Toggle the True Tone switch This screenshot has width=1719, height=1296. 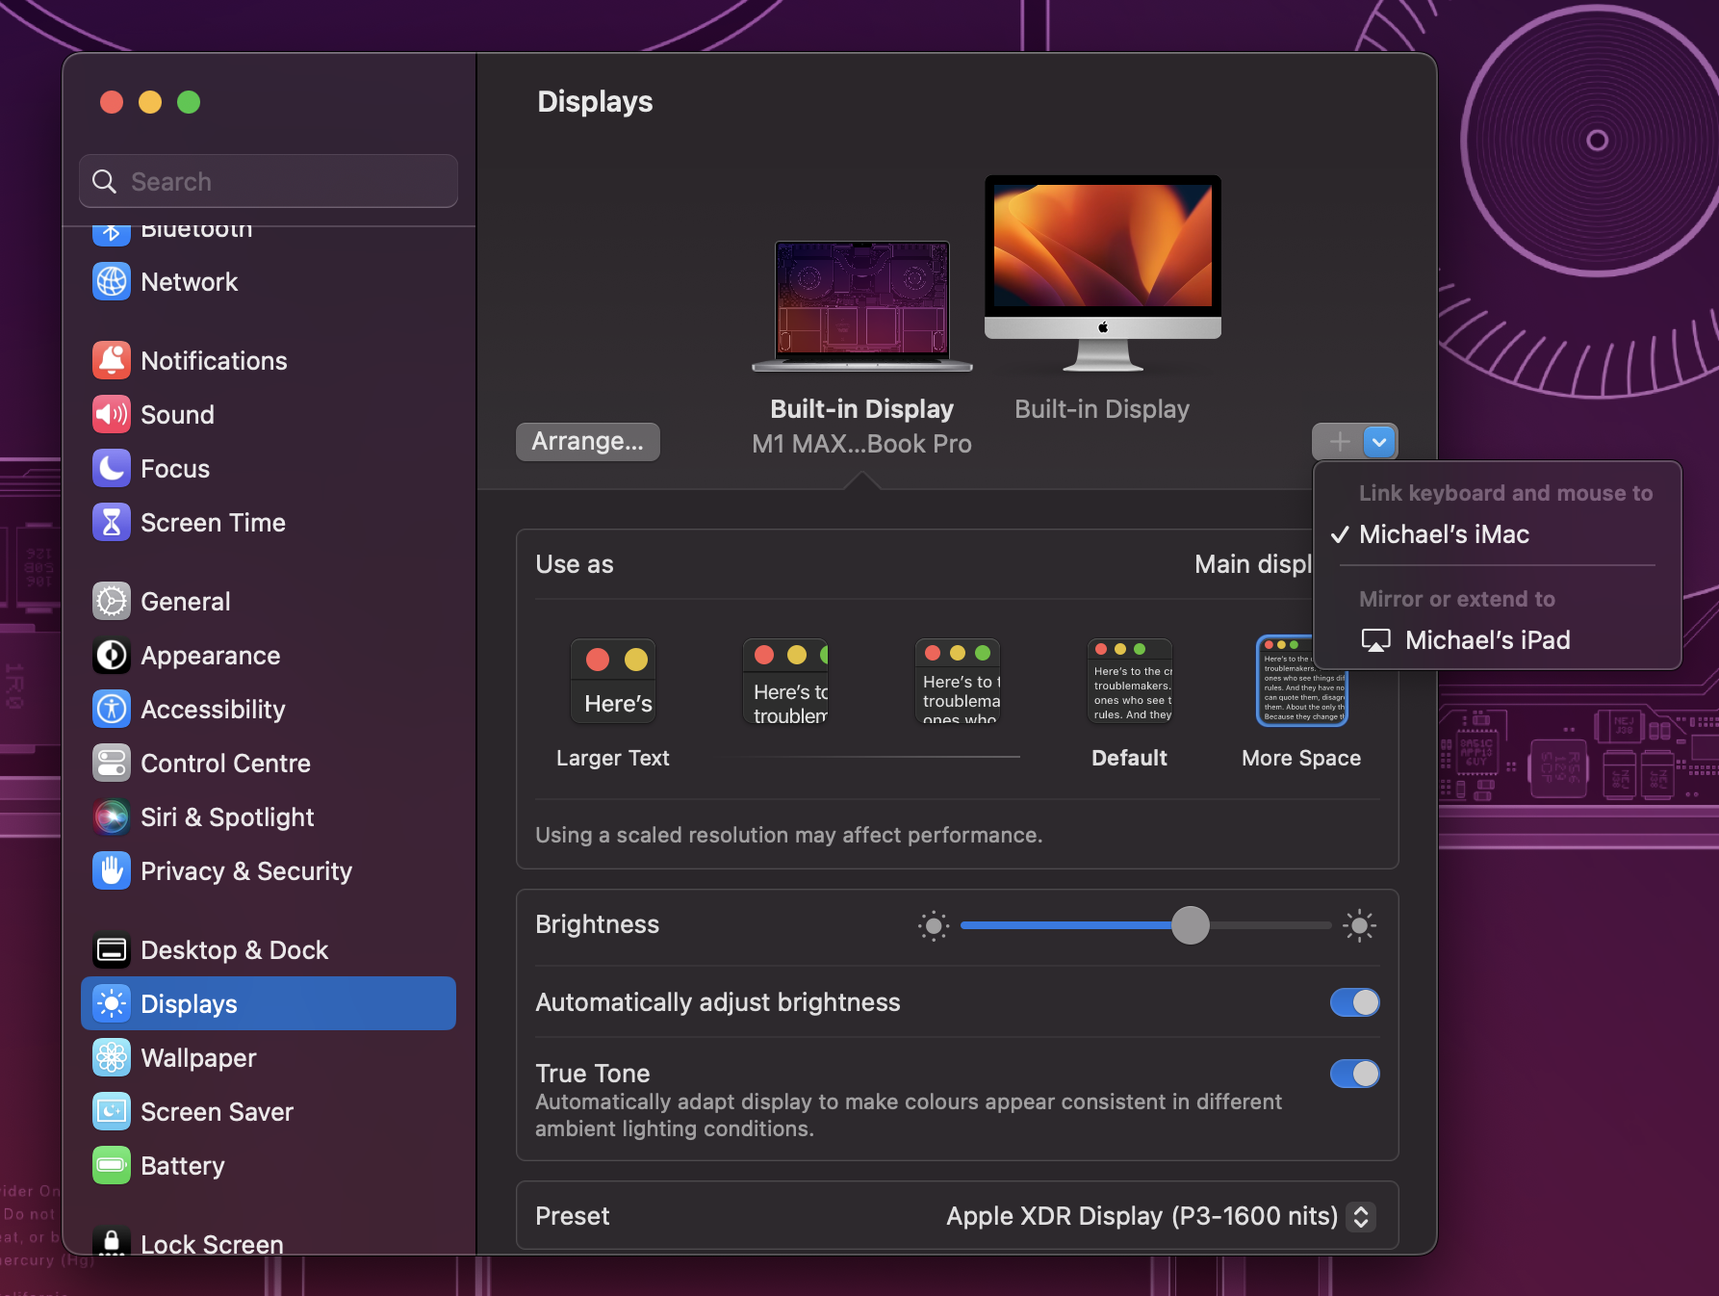point(1354,1073)
